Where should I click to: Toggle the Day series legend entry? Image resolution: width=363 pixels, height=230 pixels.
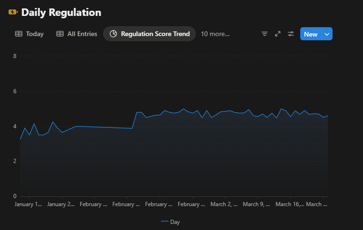click(x=170, y=222)
